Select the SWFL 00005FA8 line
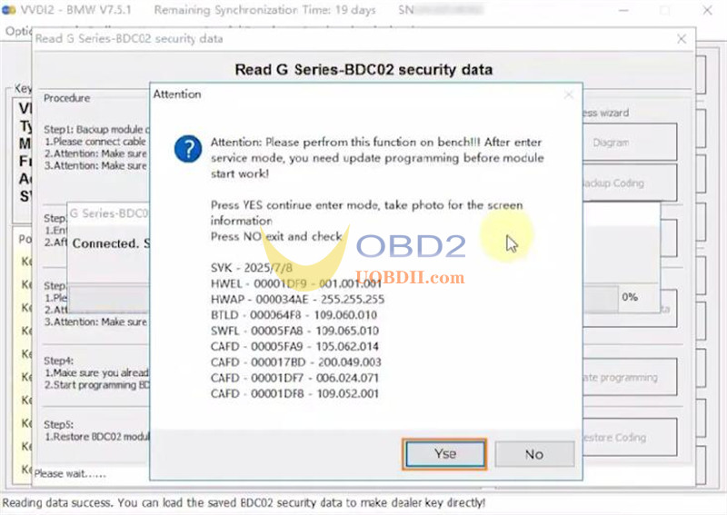Screen dimensions: 727x515 coord(294,331)
